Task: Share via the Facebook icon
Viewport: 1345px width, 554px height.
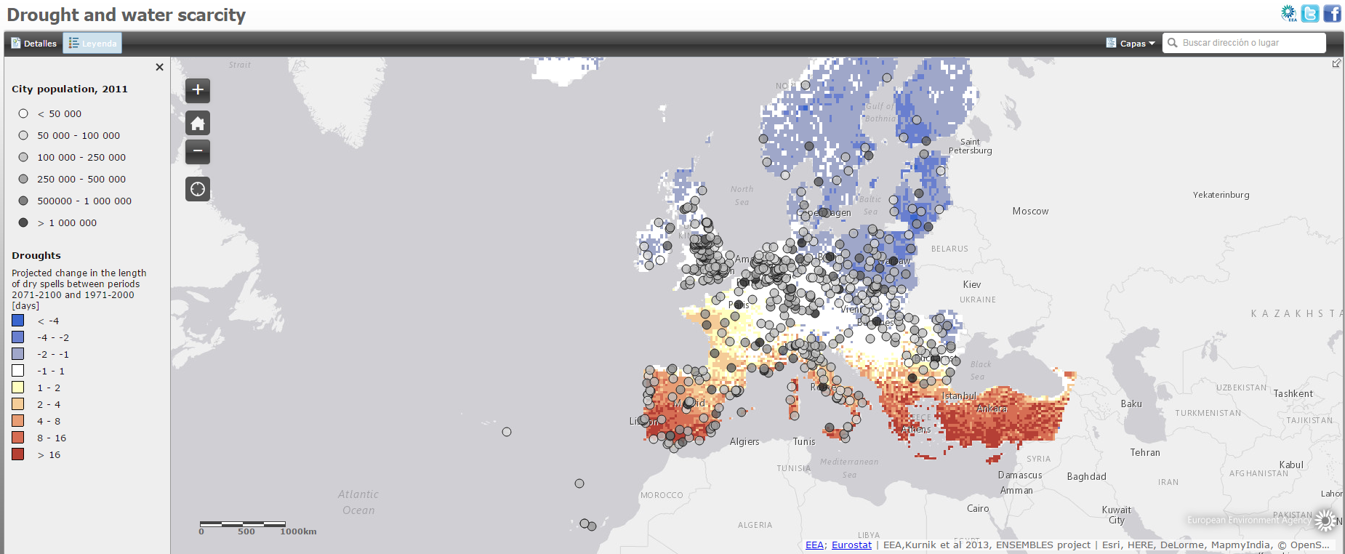Action: 1332,13
